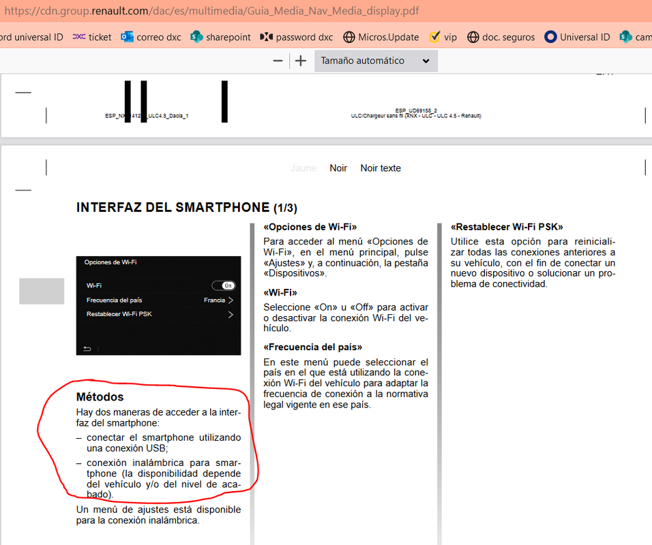652x545 pixels.
Task: Open the password dxc bookmark
Action: point(296,37)
